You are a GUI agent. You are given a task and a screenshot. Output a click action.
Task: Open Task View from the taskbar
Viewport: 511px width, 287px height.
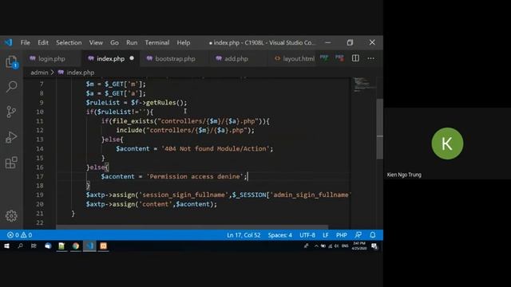point(34,246)
